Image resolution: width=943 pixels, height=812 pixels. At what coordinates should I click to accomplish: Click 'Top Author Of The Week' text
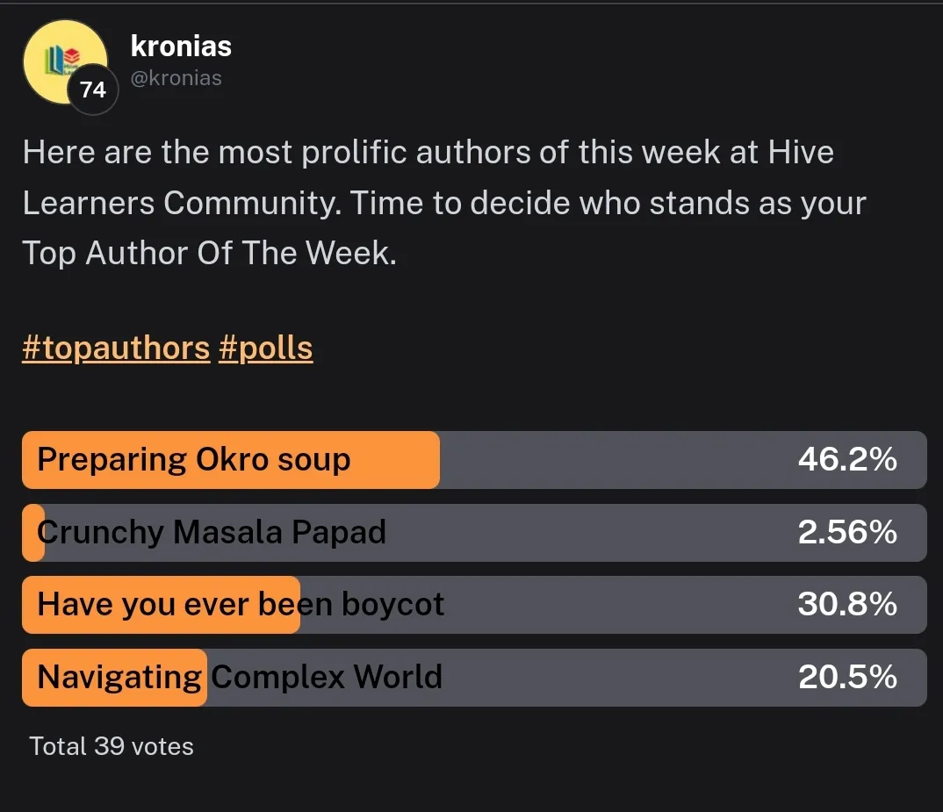207,253
